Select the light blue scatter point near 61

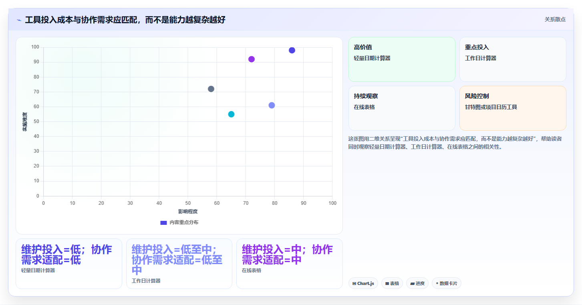pyautogui.click(x=272, y=105)
